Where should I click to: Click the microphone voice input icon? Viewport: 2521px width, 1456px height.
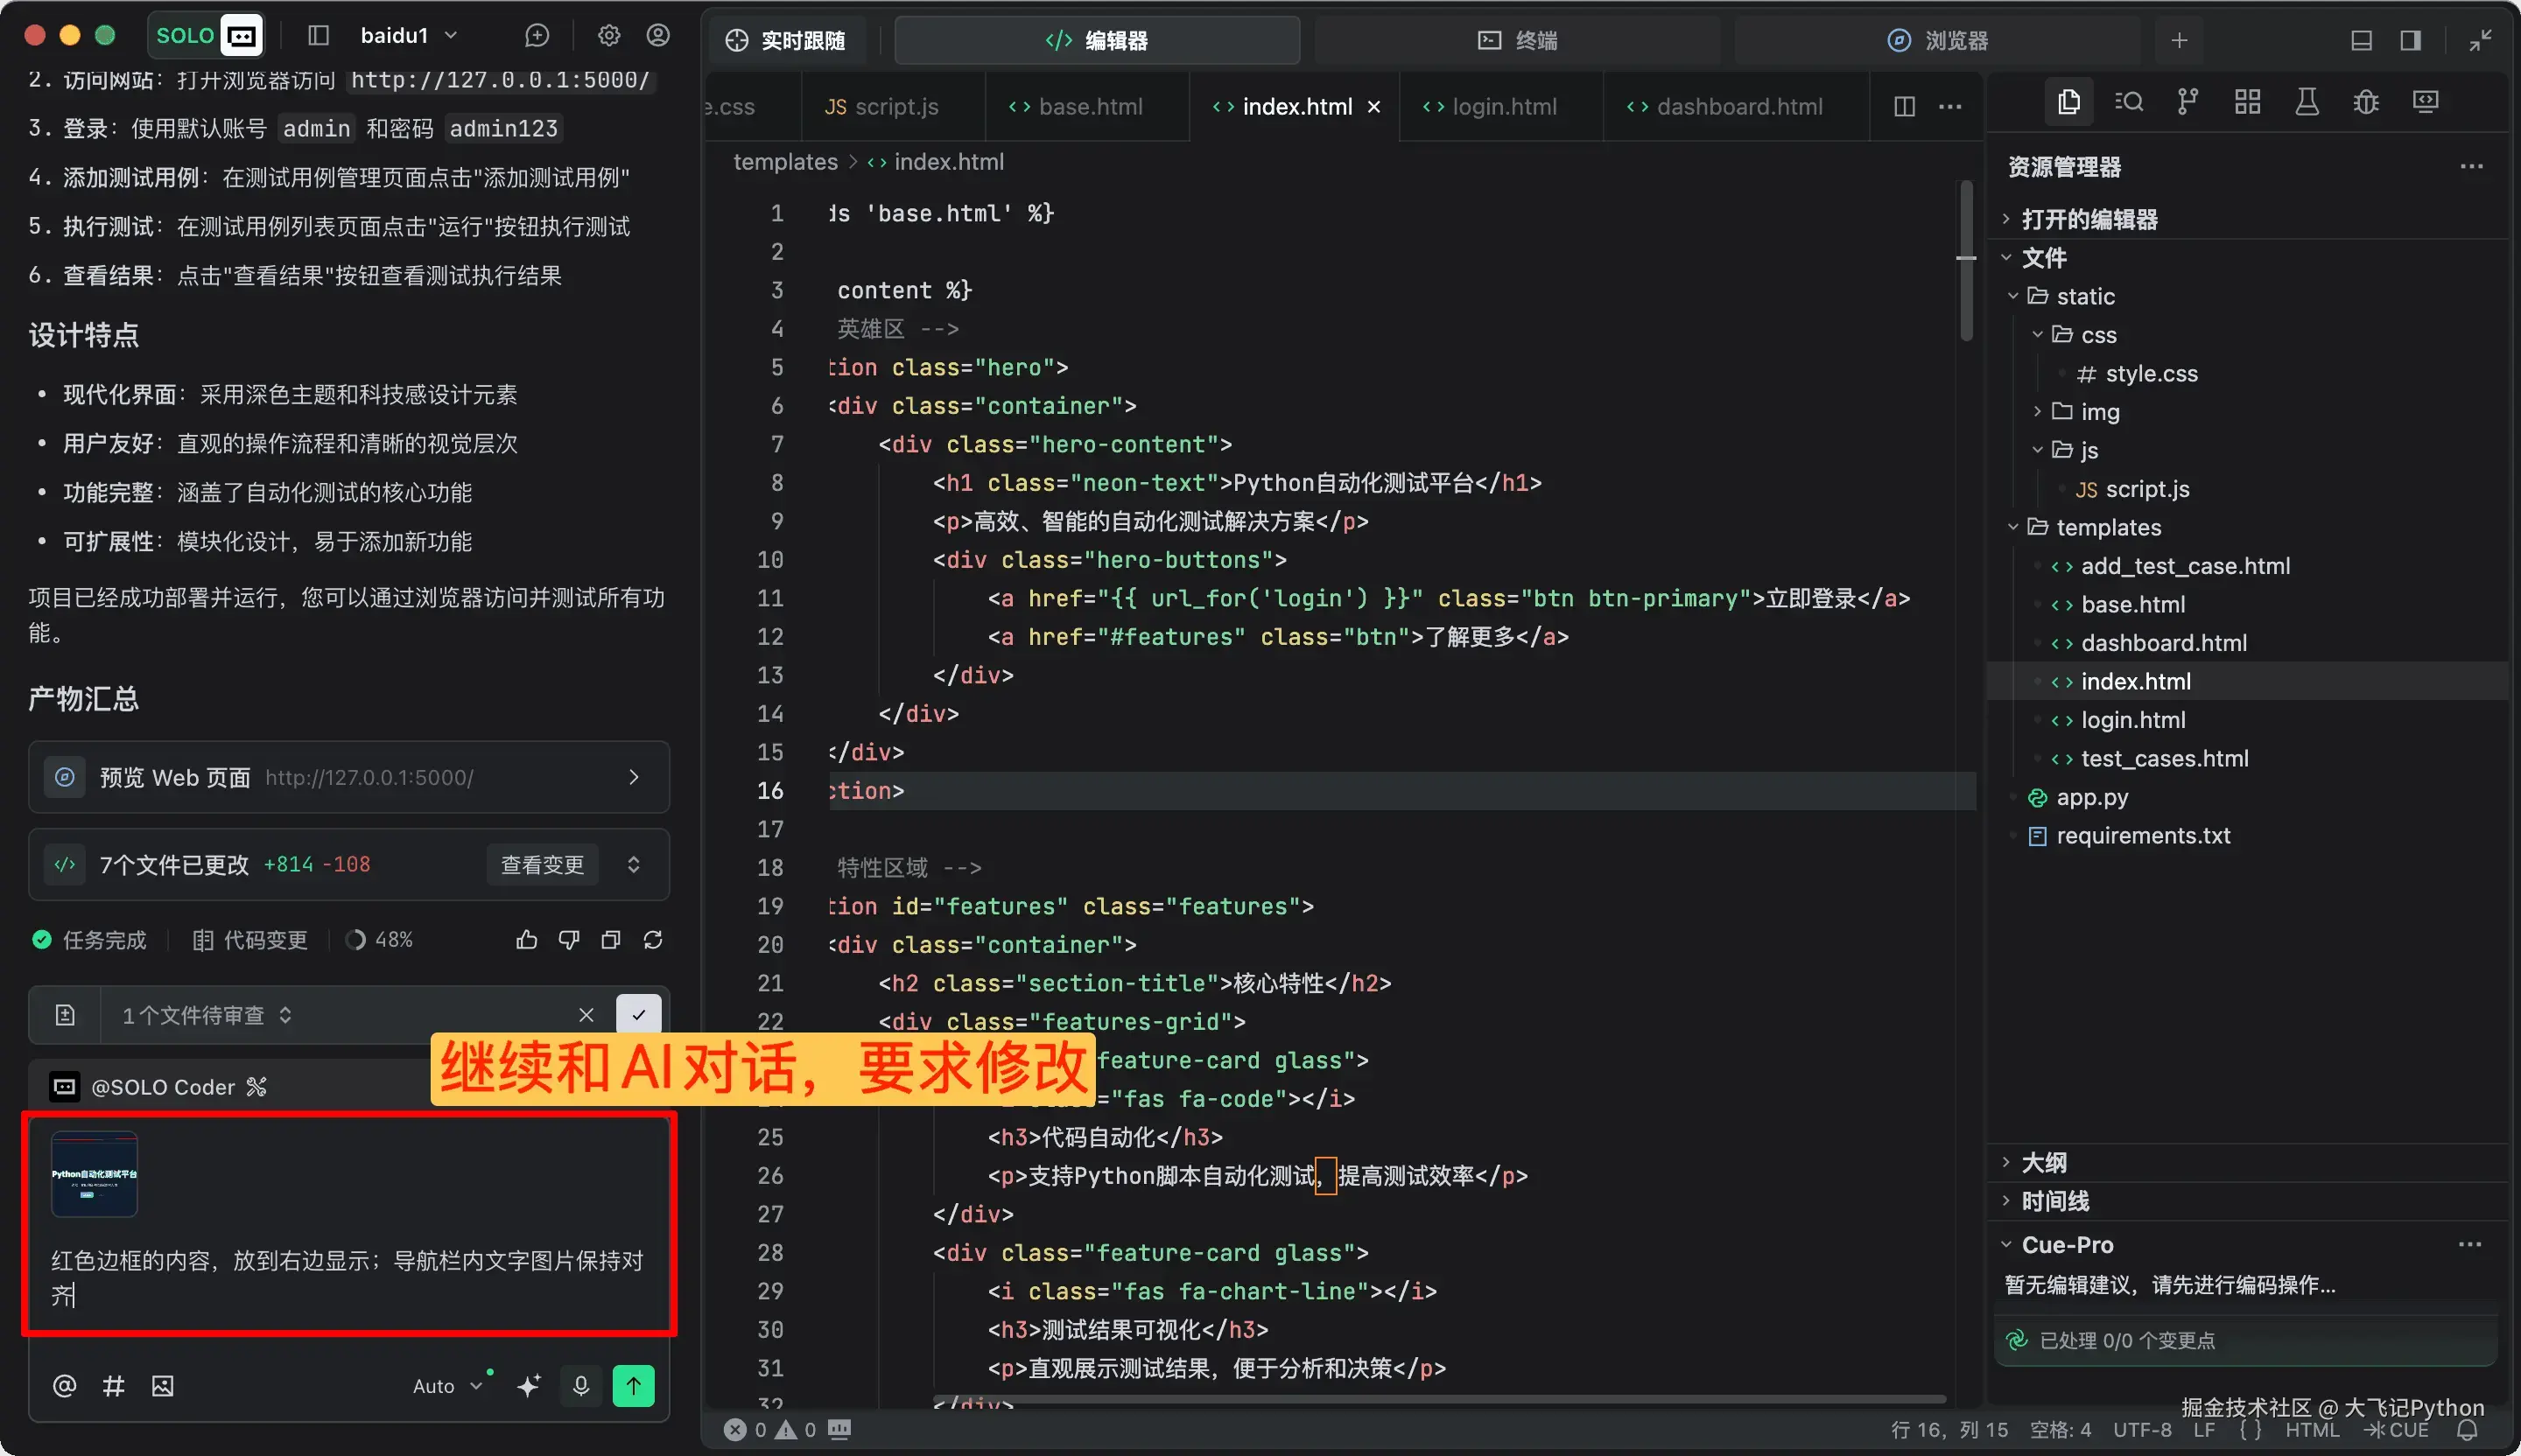tap(580, 1385)
